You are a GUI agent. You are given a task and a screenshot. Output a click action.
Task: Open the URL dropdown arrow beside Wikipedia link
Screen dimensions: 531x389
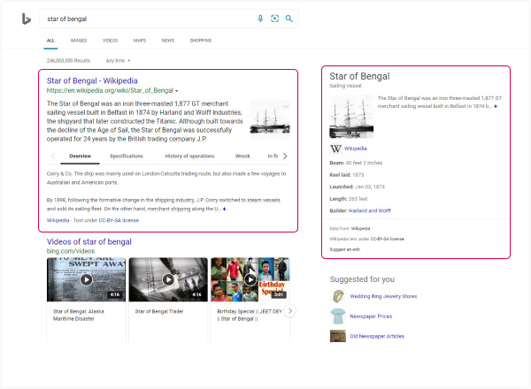click(x=176, y=91)
